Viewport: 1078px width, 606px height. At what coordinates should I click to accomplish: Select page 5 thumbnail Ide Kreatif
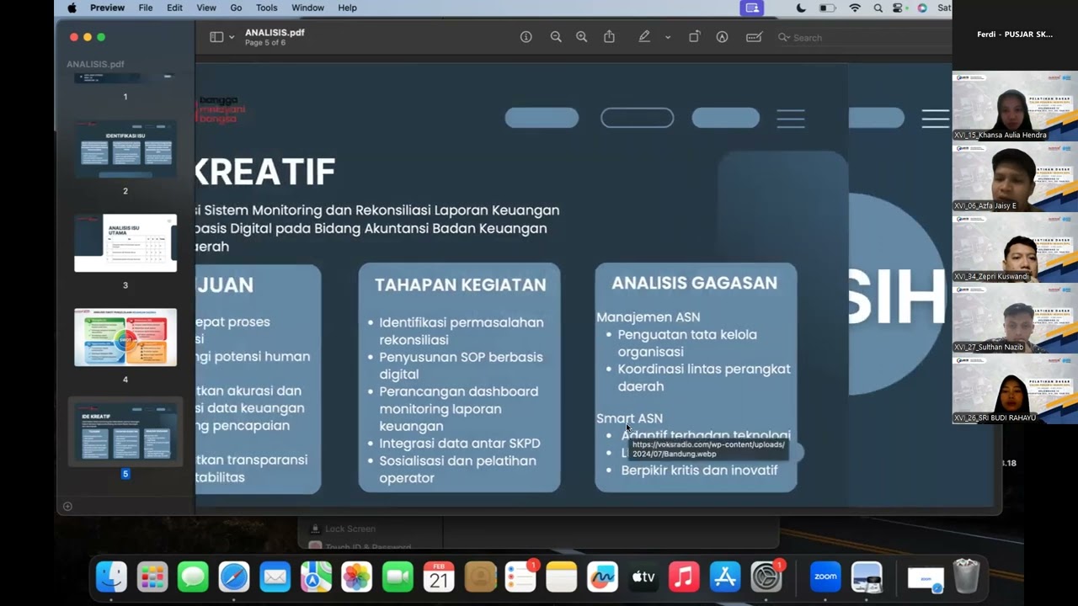[125, 432]
